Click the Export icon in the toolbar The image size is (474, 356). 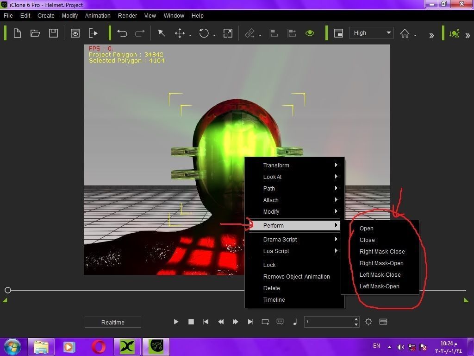(x=93, y=33)
